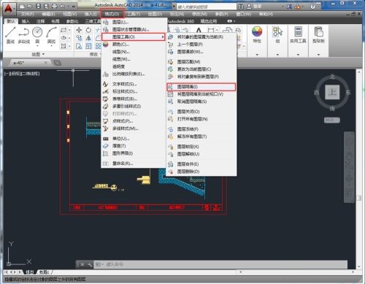This screenshot has width=365, height=284.
Task: Open the Tools (工具) menu bar item
Action: [134, 14]
